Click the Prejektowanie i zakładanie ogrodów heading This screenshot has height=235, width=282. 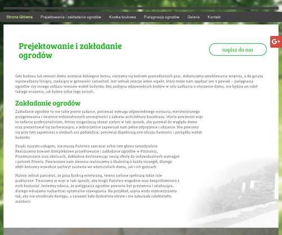coord(70,51)
